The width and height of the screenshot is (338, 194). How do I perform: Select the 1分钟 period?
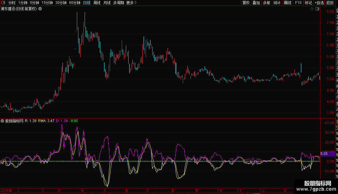(x=23, y=3)
